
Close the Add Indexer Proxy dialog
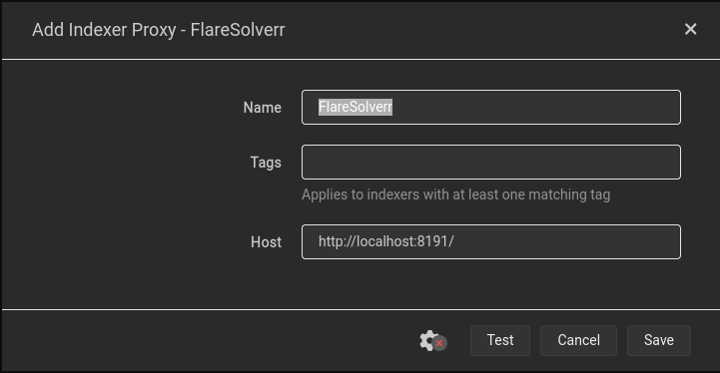click(690, 29)
